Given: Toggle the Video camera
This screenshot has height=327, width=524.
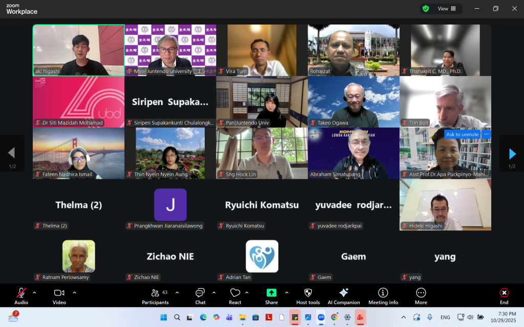Looking at the screenshot, I should [59, 293].
